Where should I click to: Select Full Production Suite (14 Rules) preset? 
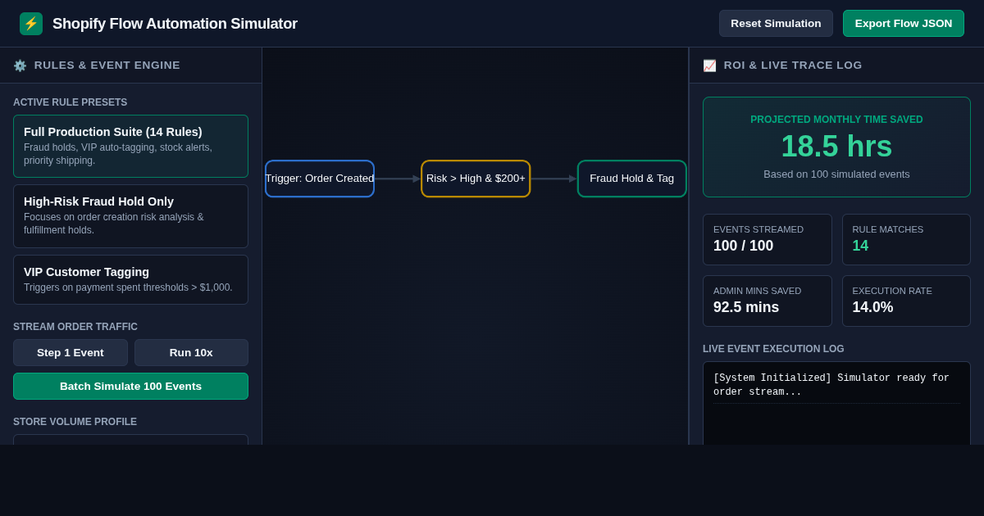130,147
